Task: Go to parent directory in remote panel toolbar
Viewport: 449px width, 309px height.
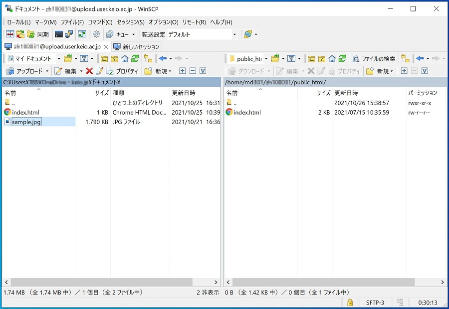Action: coord(311,59)
